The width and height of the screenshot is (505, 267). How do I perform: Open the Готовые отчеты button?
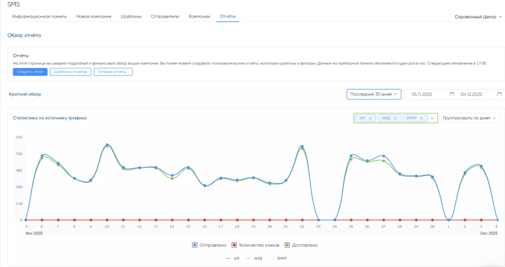coord(113,72)
